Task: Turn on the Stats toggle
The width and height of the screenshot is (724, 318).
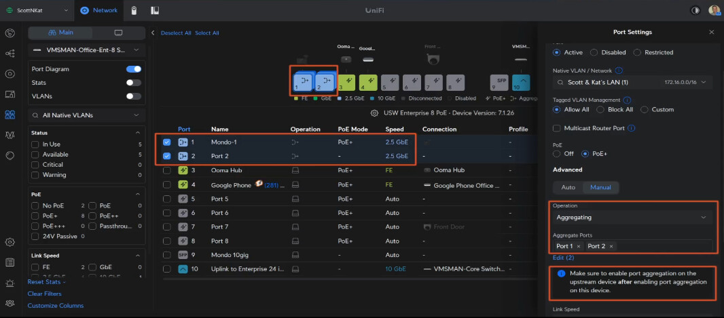Action: [x=134, y=83]
